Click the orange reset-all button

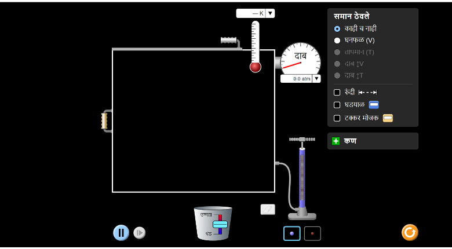[x=410, y=232]
